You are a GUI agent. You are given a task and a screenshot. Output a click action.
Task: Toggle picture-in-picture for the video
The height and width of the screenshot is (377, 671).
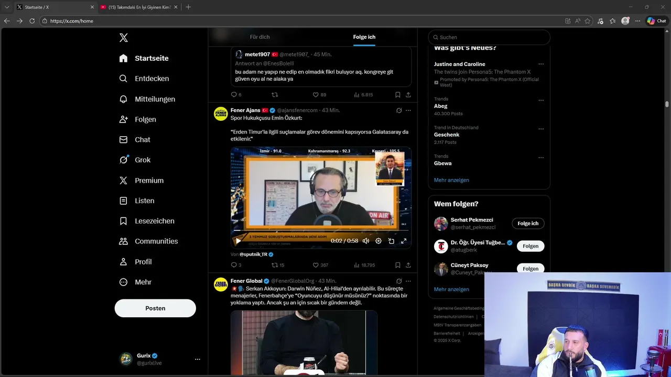pyautogui.click(x=391, y=241)
